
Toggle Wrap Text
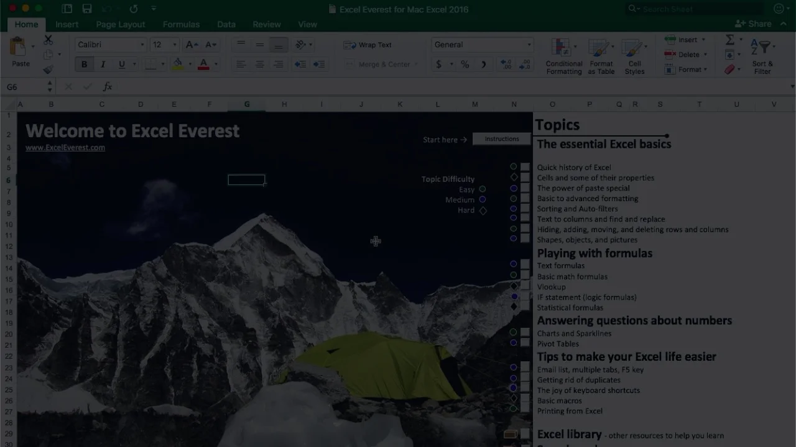click(x=368, y=45)
